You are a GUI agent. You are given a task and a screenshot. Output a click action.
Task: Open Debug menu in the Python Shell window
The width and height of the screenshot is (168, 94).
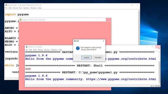[40, 50]
